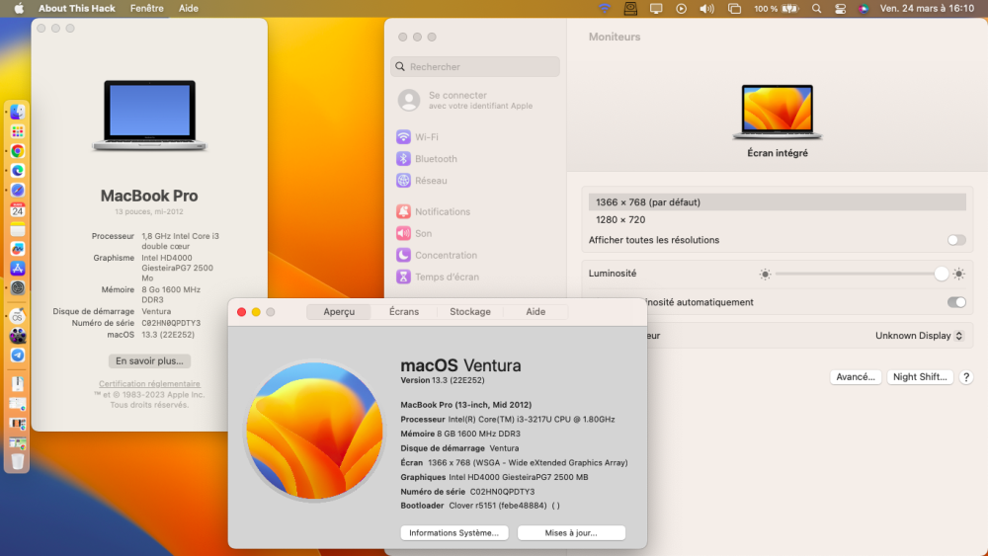This screenshot has width=988, height=556.
Task: Switch to Écrans tab
Action: [404, 312]
